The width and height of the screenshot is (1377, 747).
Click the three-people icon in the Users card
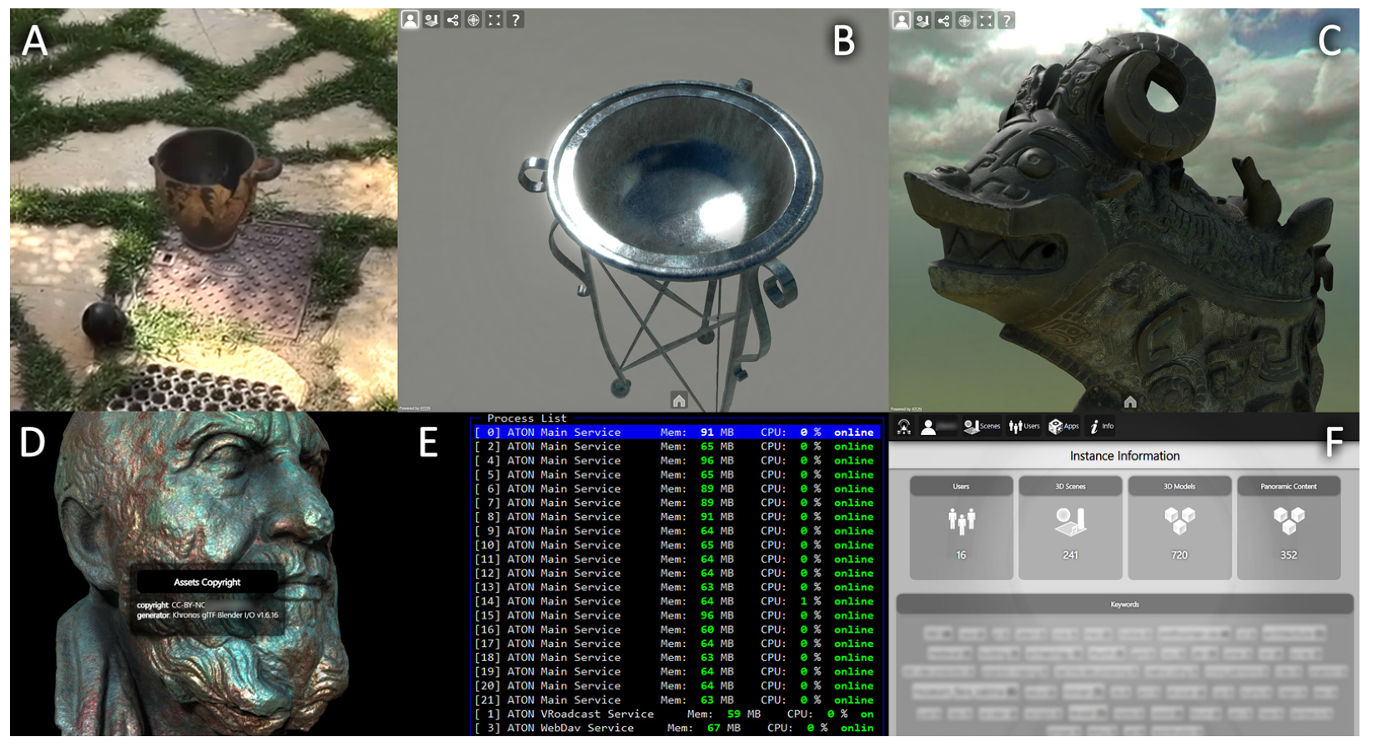pos(961,521)
